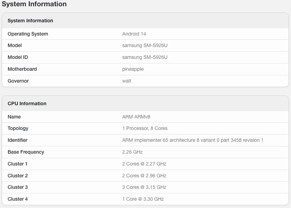
Task: Select the System Information table header
Action: point(30,21)
